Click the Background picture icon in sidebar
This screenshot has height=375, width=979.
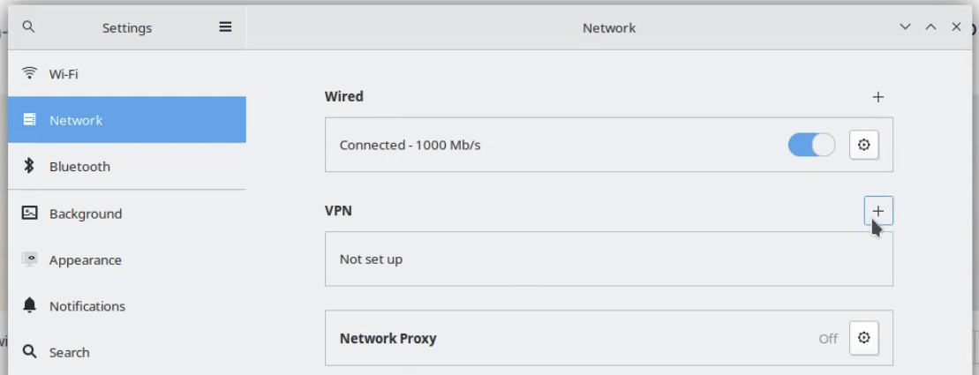[x=29, y=213]
